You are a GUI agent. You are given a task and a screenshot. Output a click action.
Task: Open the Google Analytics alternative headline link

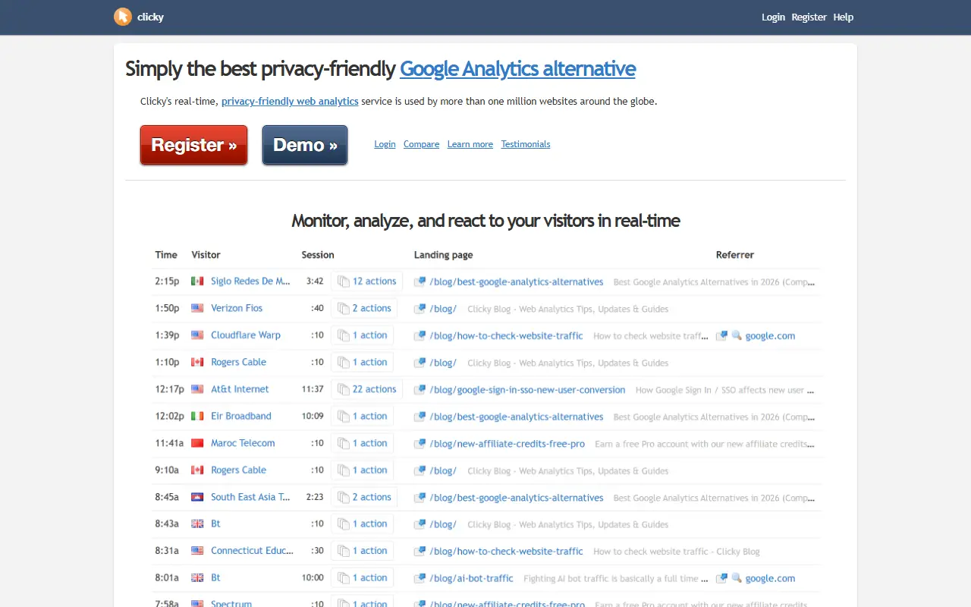[x=517, y=68]
